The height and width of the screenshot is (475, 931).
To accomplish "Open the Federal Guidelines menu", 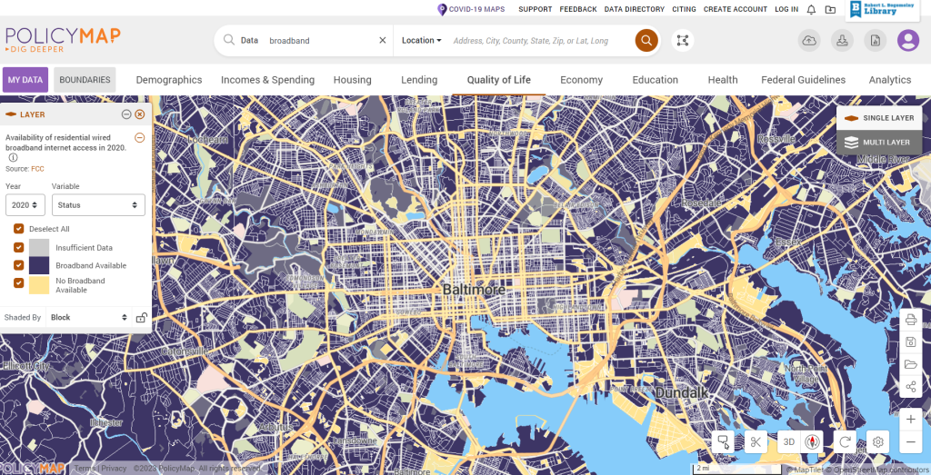I will [804, 80].
